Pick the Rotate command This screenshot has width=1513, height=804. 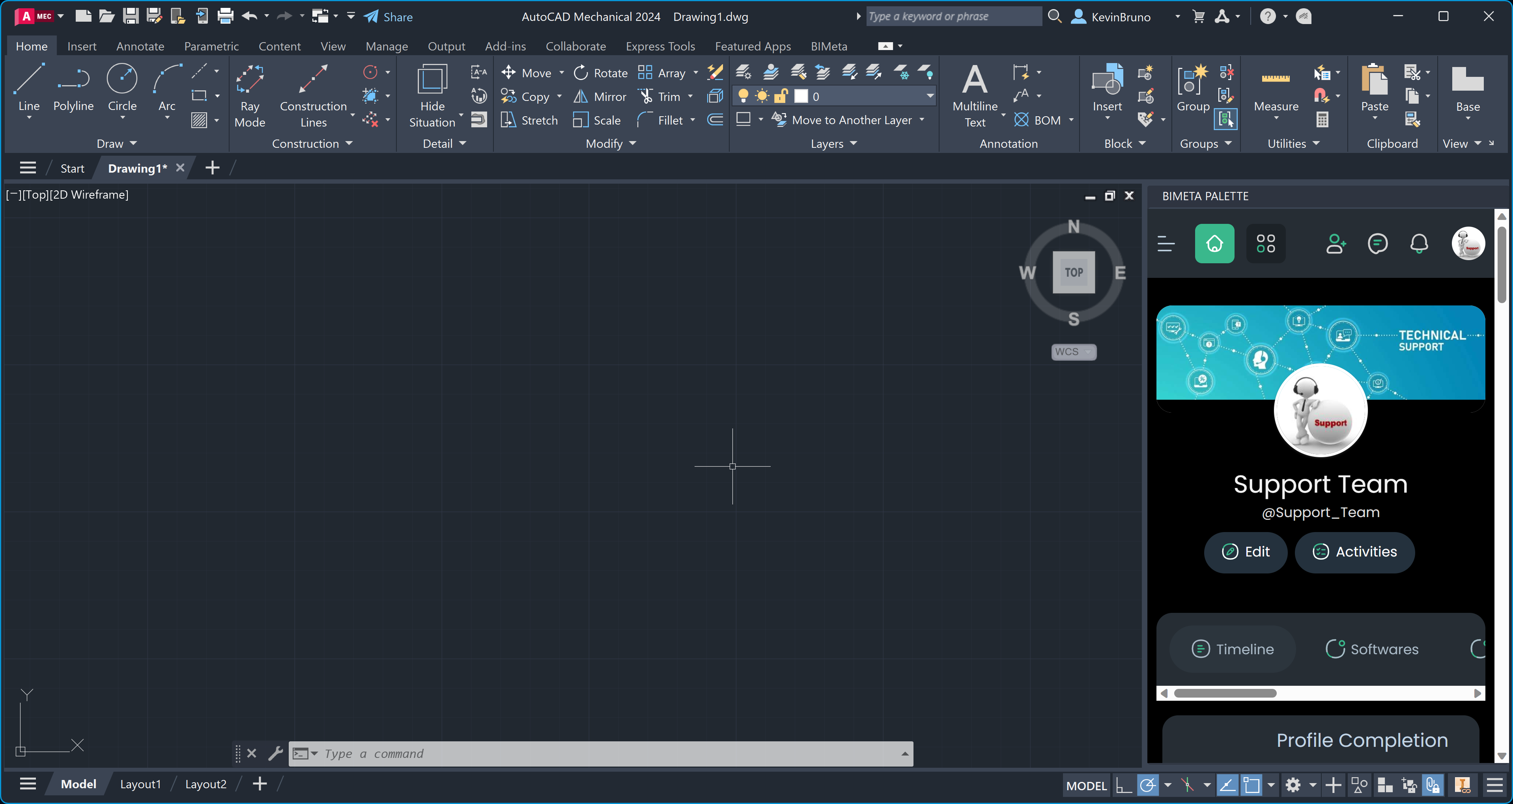click(x=600, y=73)
